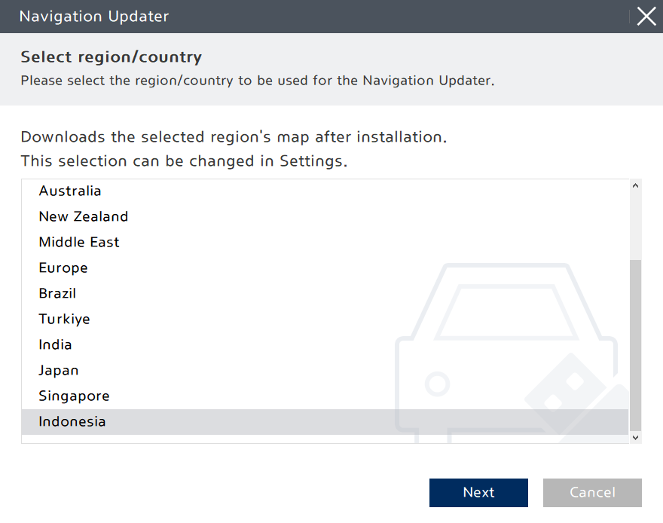Screen dimensions: 663x523
Task: Click the scroll down arrow of the list
Action: tap(635, 437)
